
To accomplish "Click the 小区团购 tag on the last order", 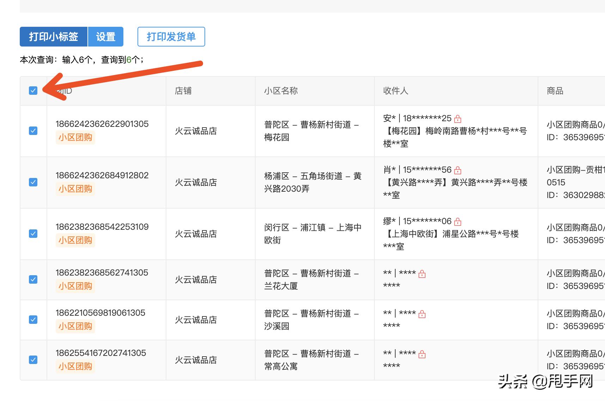I will click(75, 366).
